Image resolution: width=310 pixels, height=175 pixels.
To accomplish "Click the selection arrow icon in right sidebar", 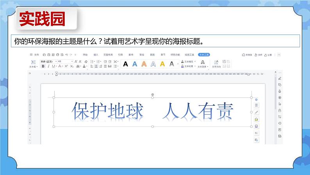I will [280, 104].
